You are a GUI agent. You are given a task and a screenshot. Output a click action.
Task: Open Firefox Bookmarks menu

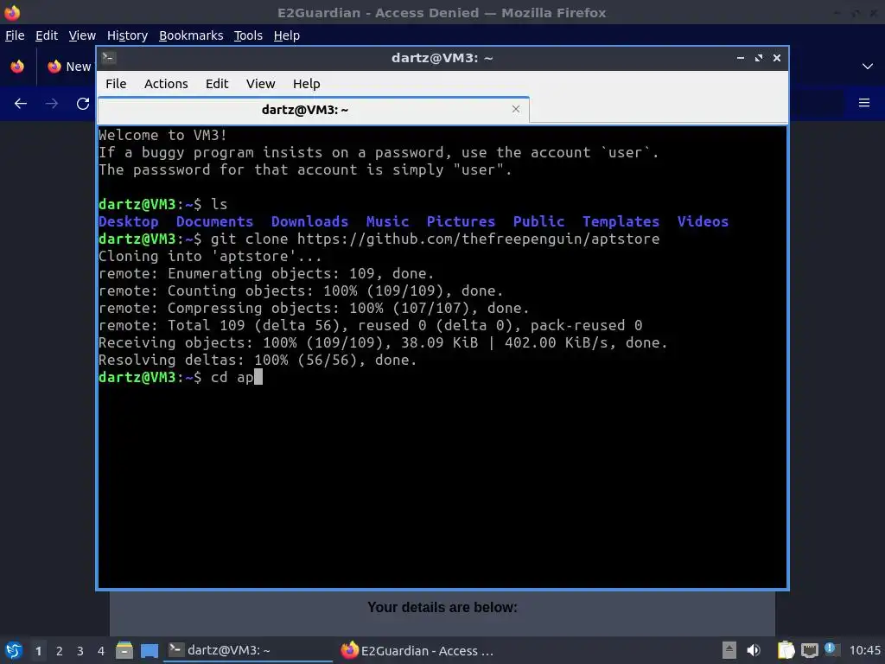click(191, 35)
